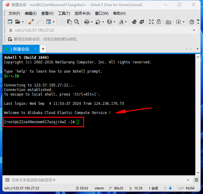Open the 选项卡(B) menu
This screenshot has width=203, height=194.
pos(83,13)
